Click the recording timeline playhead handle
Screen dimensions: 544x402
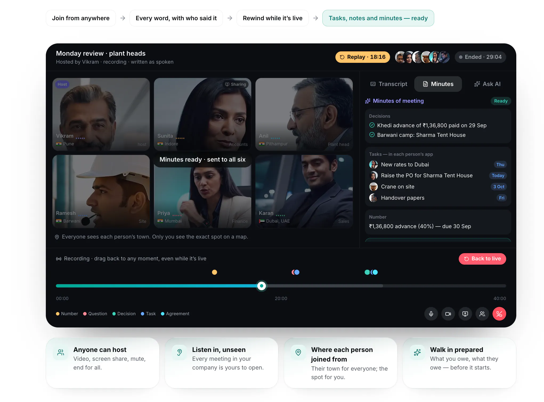(262, 286)
